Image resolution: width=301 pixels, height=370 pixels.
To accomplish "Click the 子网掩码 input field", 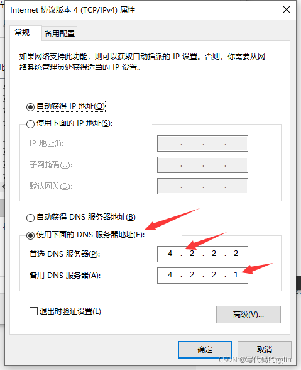I will 202,165.
